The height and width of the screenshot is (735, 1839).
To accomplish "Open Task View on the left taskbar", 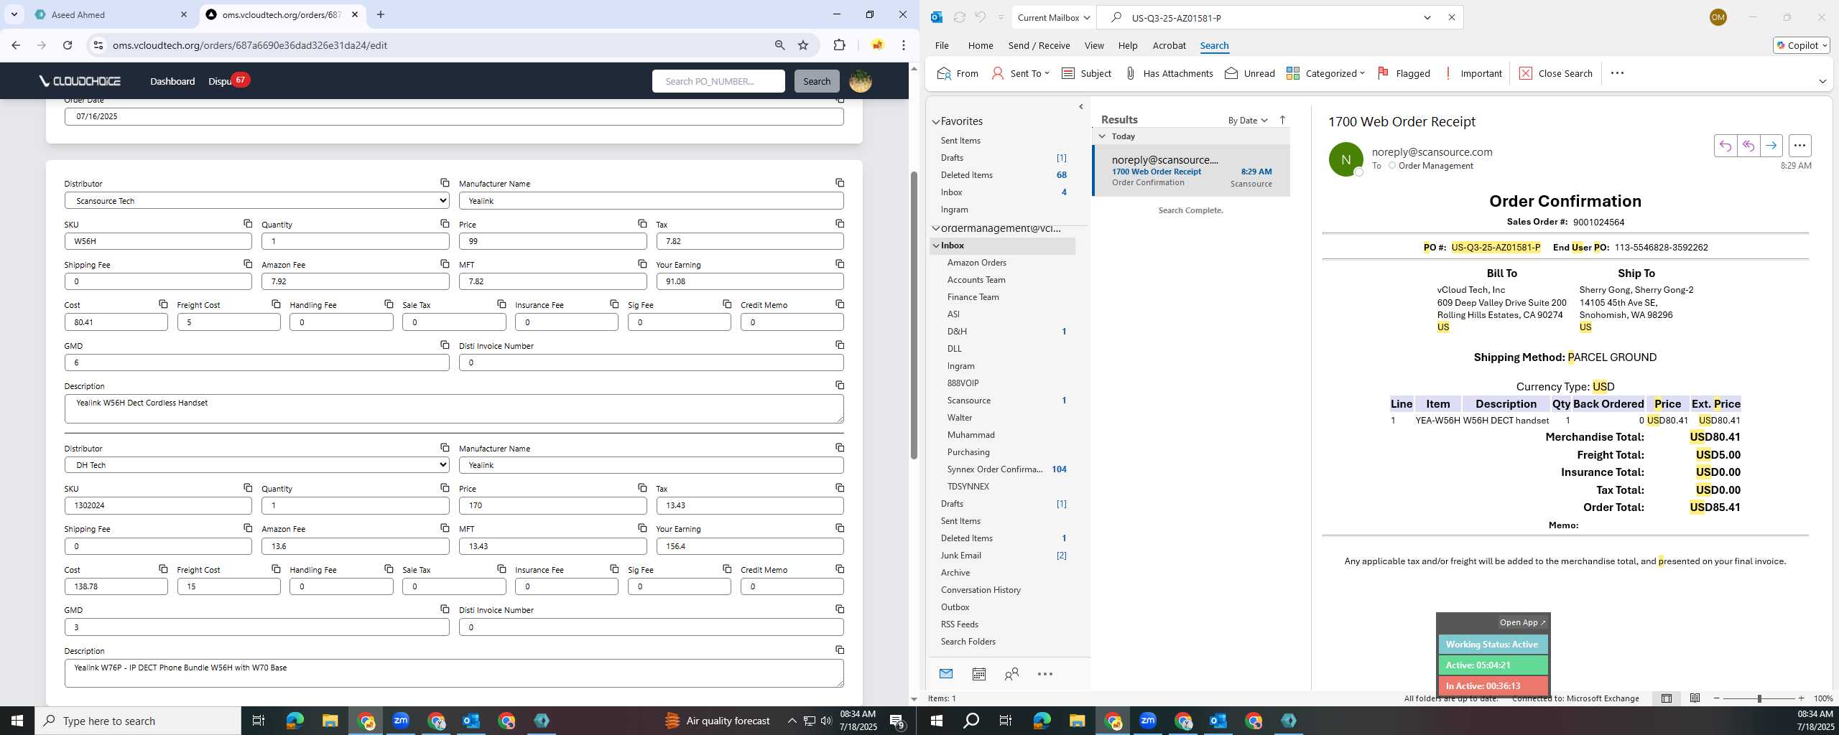I will pos(259,721).
